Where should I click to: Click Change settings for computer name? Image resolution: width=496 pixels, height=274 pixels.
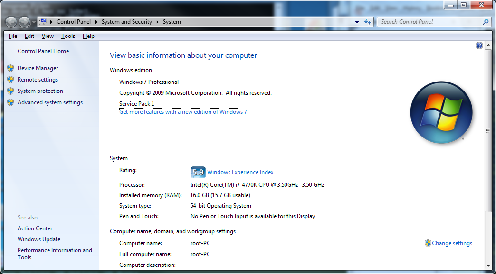tap(452, 243)
